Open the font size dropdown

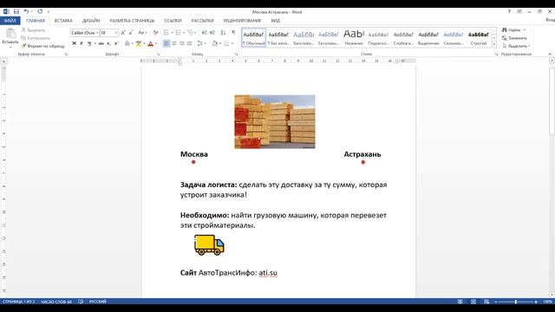(x=116, y=33)
